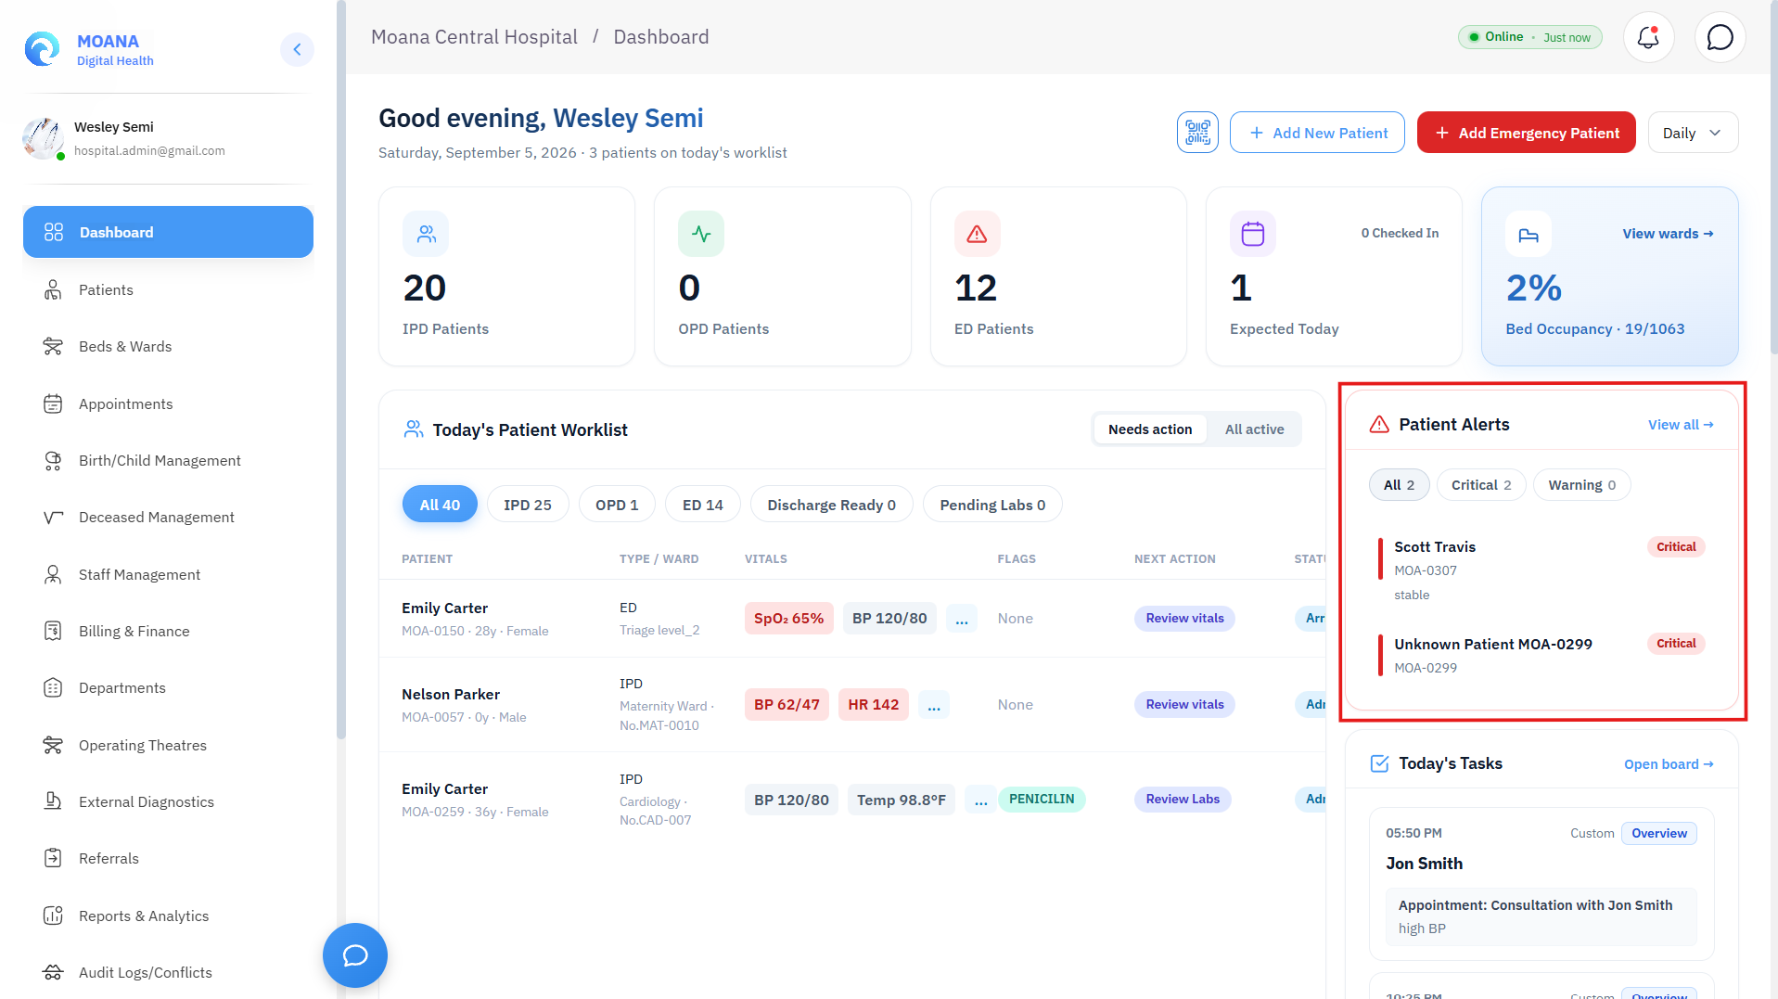
Task: Click the page vertical scrollbar
Action: coord(1772,176)
